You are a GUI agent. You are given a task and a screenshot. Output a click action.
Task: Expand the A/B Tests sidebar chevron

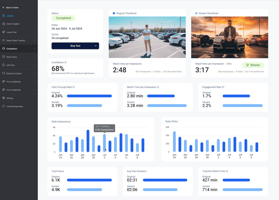pyautogui.click(x=34, y=65)
